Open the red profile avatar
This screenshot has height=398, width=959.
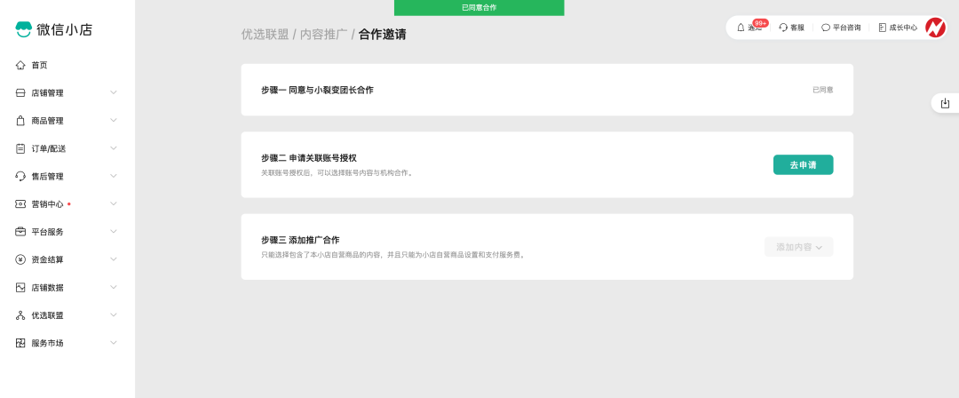935,28
